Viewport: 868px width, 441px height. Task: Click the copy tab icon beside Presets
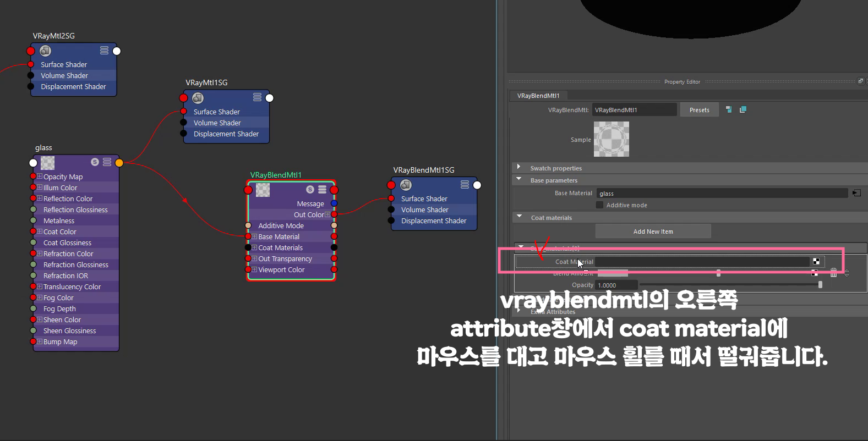[x=743, y=109]
